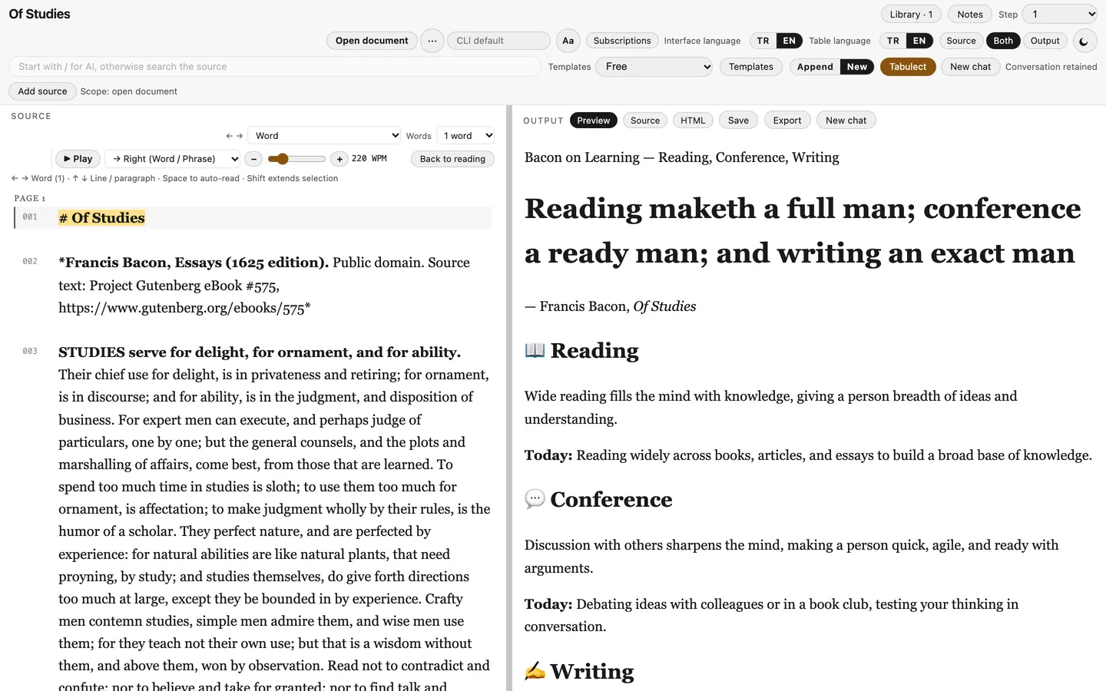
Task: Open Notes
Action: (970, 14)
